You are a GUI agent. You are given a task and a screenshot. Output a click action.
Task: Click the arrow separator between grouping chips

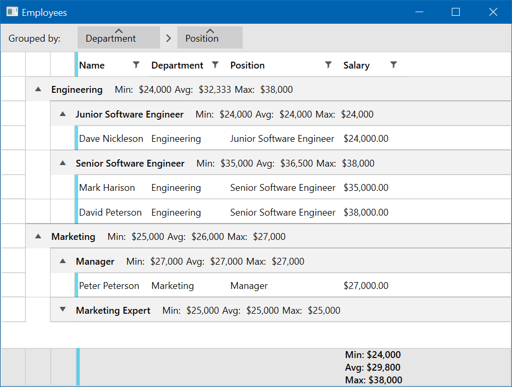click(168, 38)
